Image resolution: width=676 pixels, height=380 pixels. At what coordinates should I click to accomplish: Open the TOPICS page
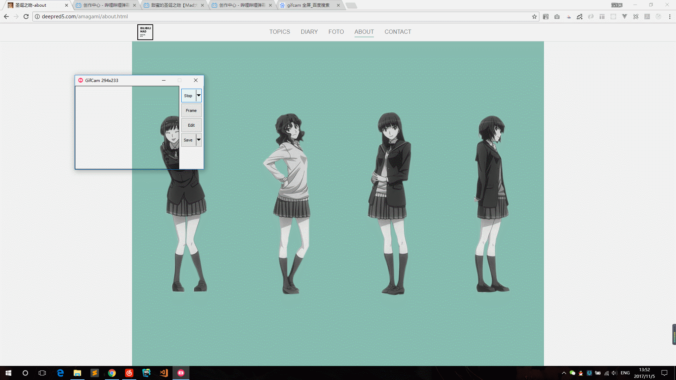[280, 32]
